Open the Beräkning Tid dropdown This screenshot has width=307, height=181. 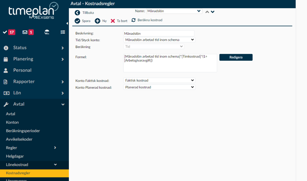[x=154, y=47]
